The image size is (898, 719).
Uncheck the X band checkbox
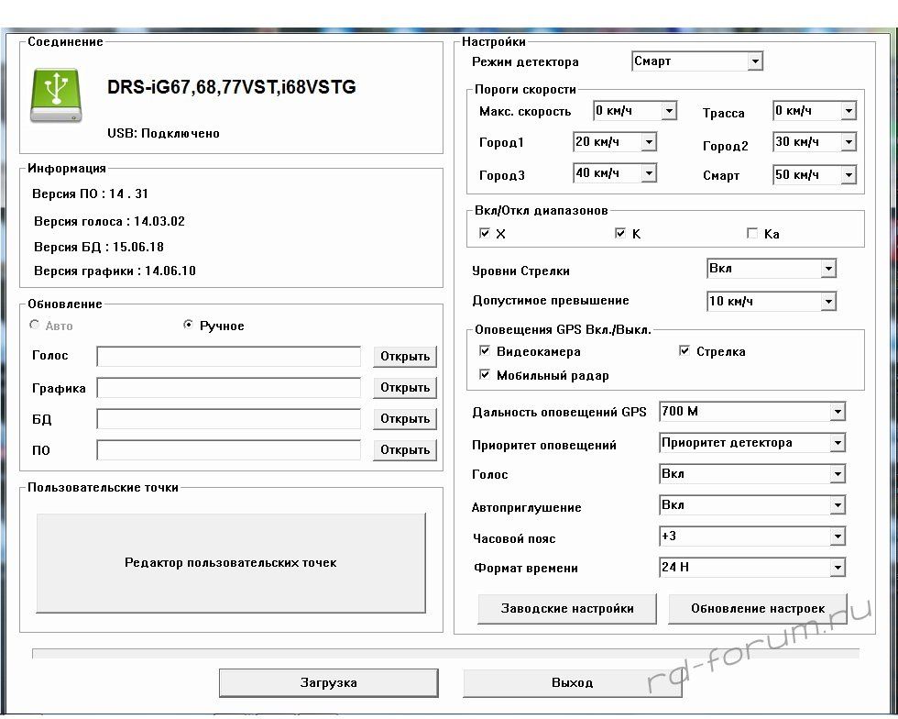tap(485, 234)
